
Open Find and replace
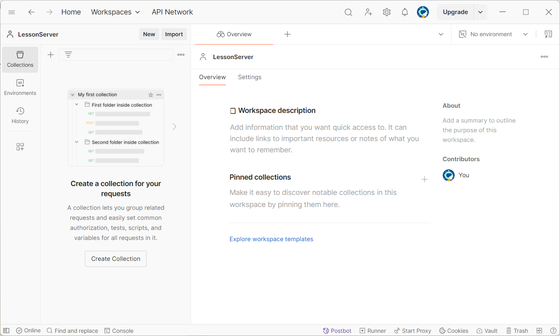[72, 331]
